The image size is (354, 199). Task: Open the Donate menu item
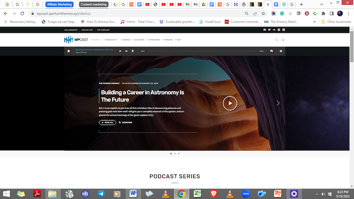[x=168, y=40]
